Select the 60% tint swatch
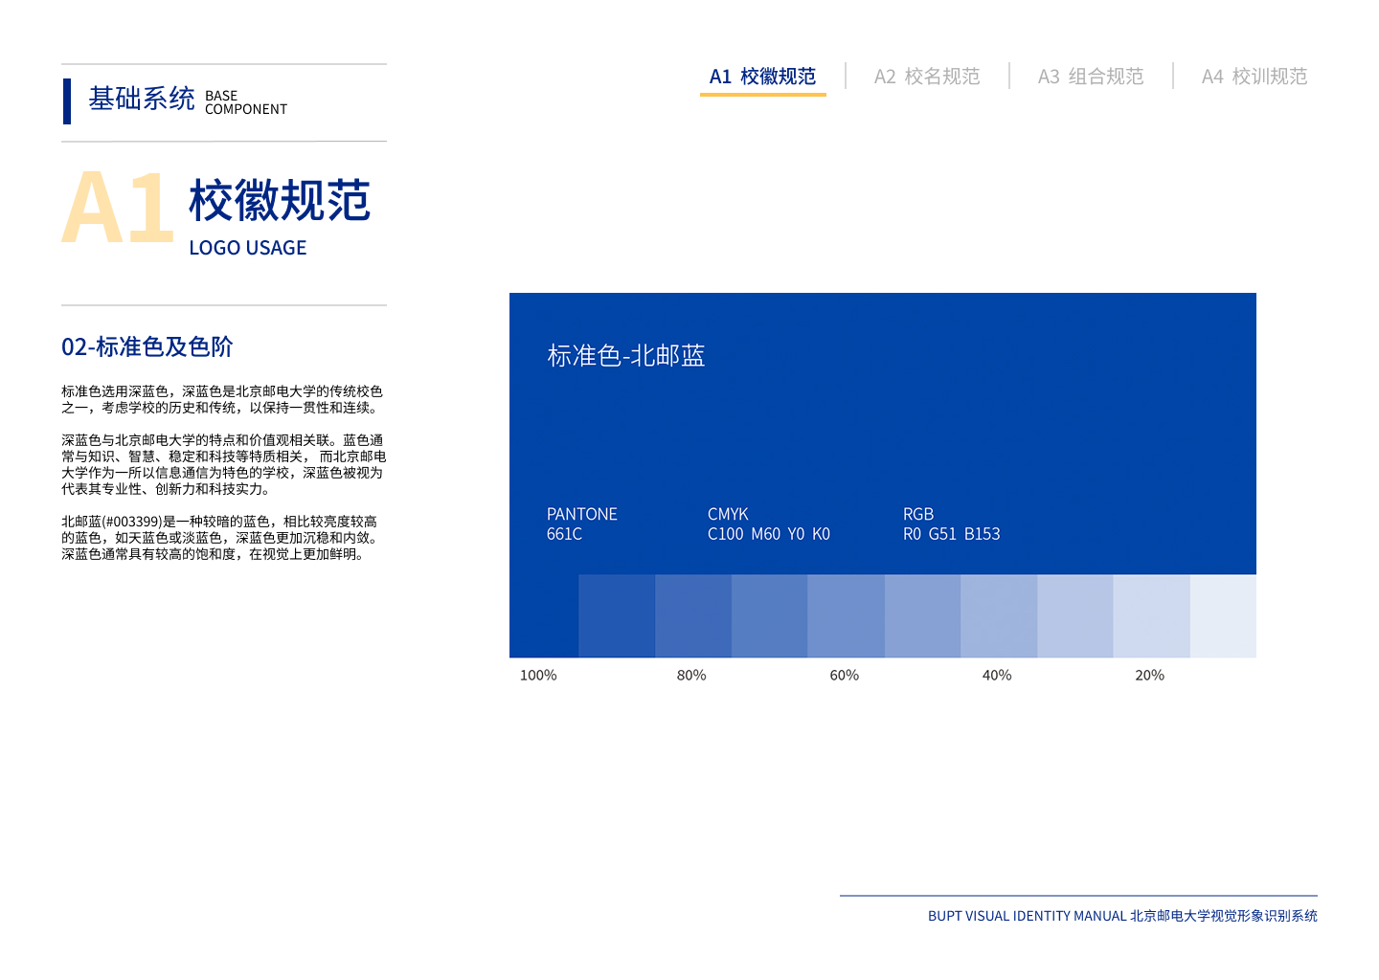 click(x=846, y=615)
